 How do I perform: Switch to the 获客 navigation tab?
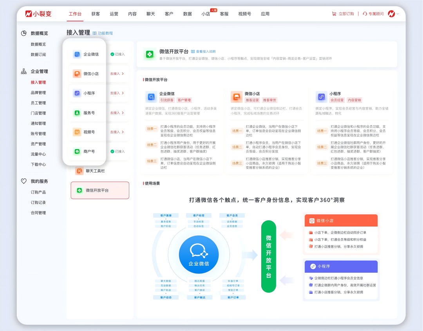pos(95,14)
